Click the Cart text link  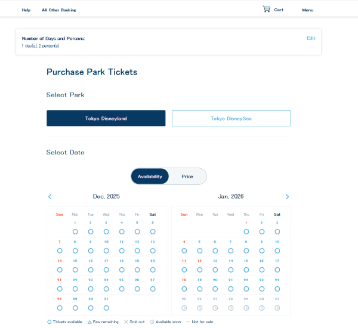click(279, 10)
